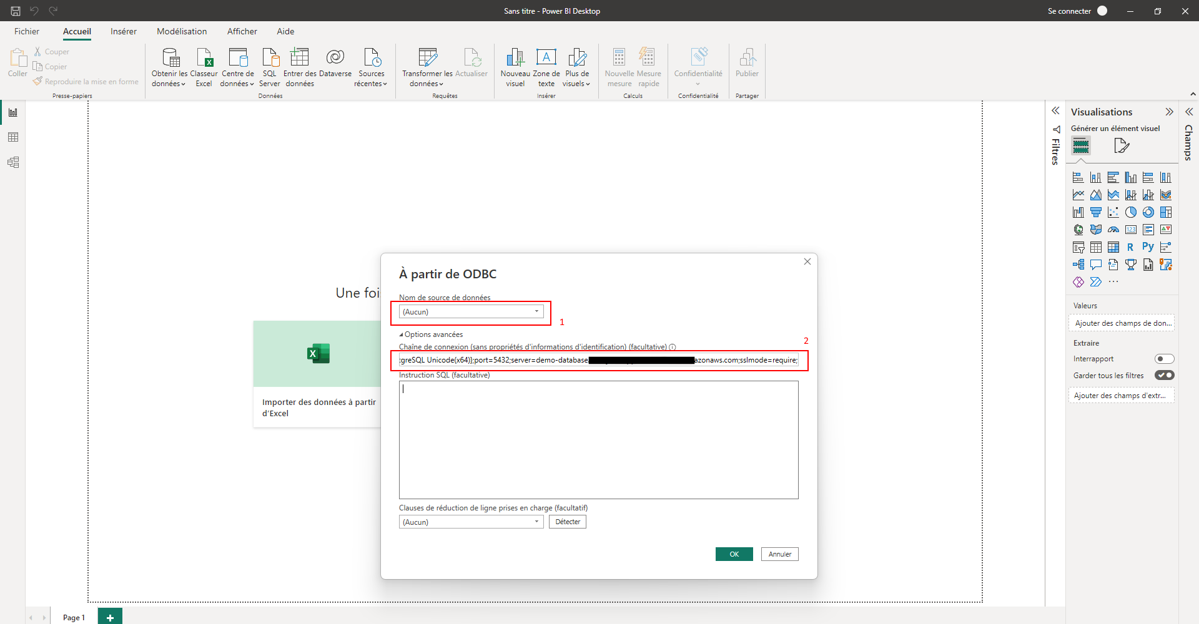
Task: Switch to the Insérer ribbon tab
Action: click(x=124, y=31)
